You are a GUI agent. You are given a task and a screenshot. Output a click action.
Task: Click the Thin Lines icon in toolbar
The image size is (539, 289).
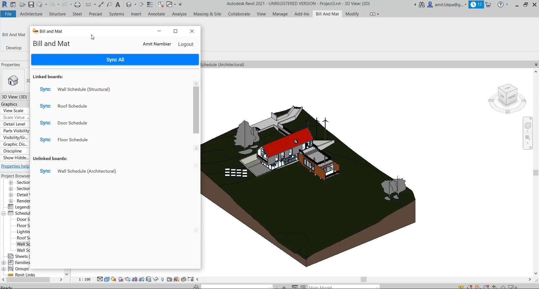click(150, 4)
